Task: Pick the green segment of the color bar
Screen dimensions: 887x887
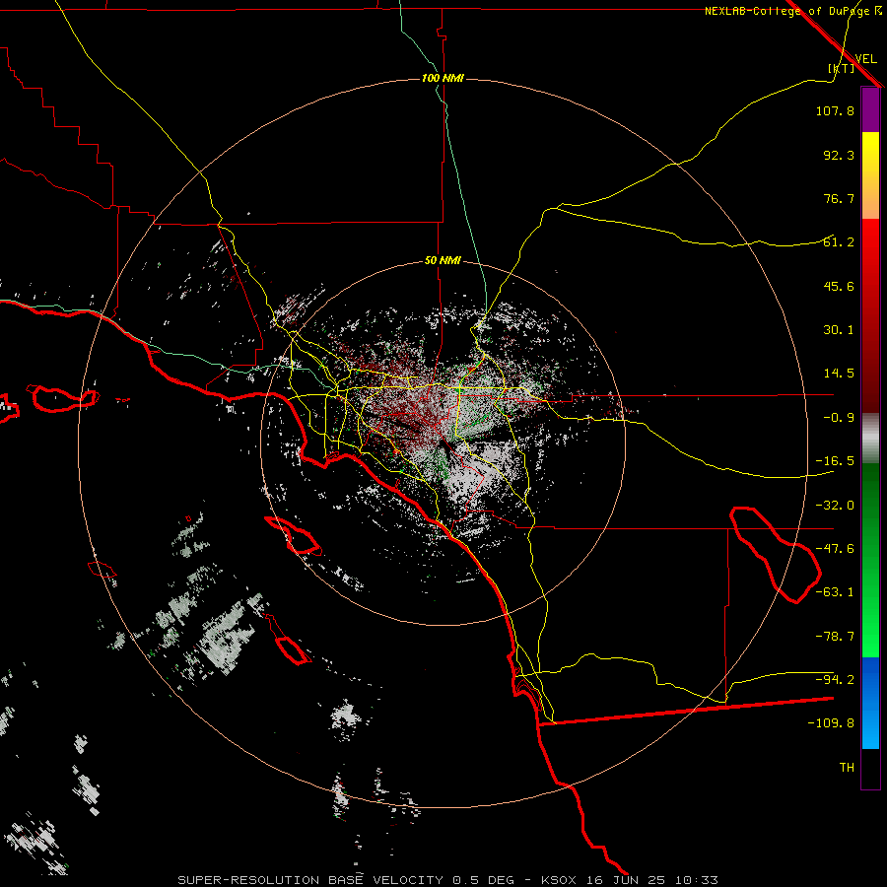Action: coord(870,560)
